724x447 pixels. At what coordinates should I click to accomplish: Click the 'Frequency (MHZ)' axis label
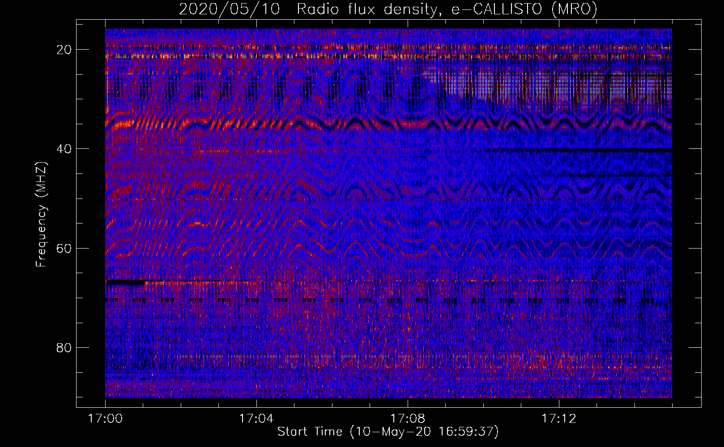[41, 215]
